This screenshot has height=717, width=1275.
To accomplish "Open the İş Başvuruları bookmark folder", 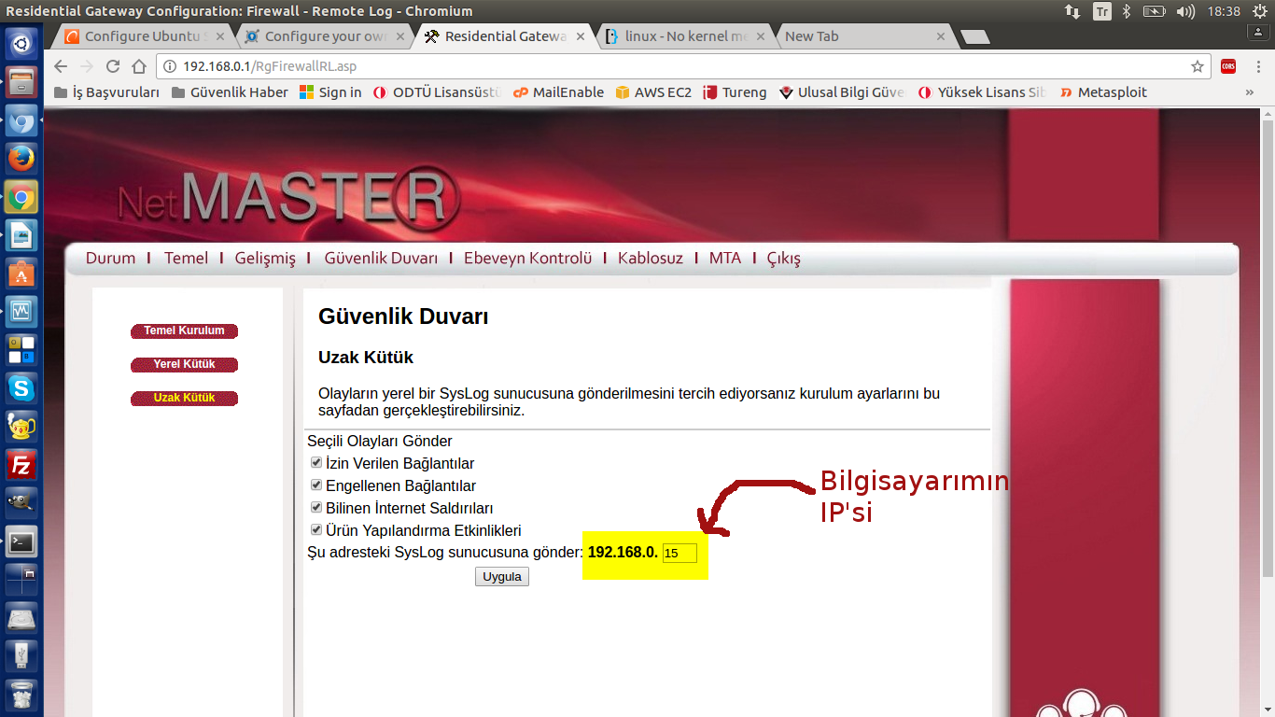I will click(107, 92).
